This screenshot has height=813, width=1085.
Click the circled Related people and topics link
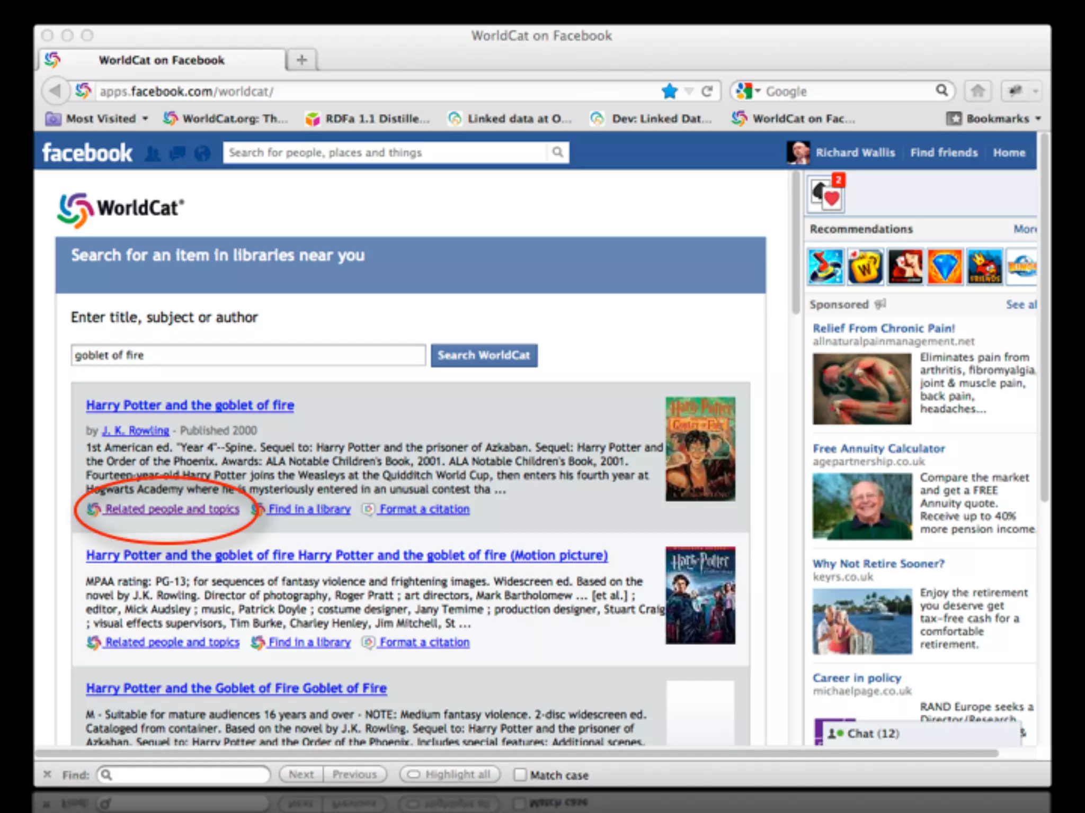click(x=172, y=509)
